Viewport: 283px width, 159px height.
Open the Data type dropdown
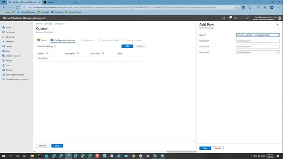point(258,52)
